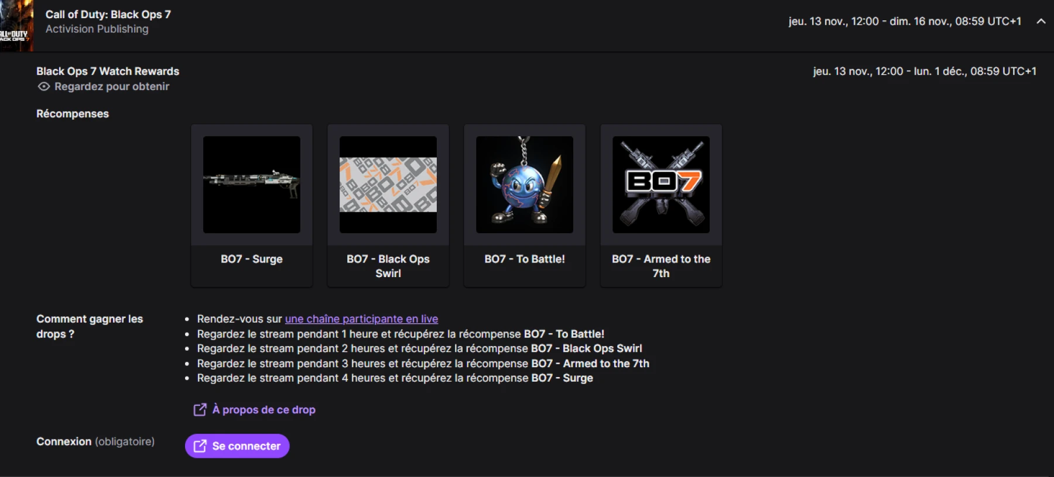Open the 'À propos de ce drop' link
The width and height of the screenshot is (1054, 477).
pyautogui.click(x=263, y=410)
